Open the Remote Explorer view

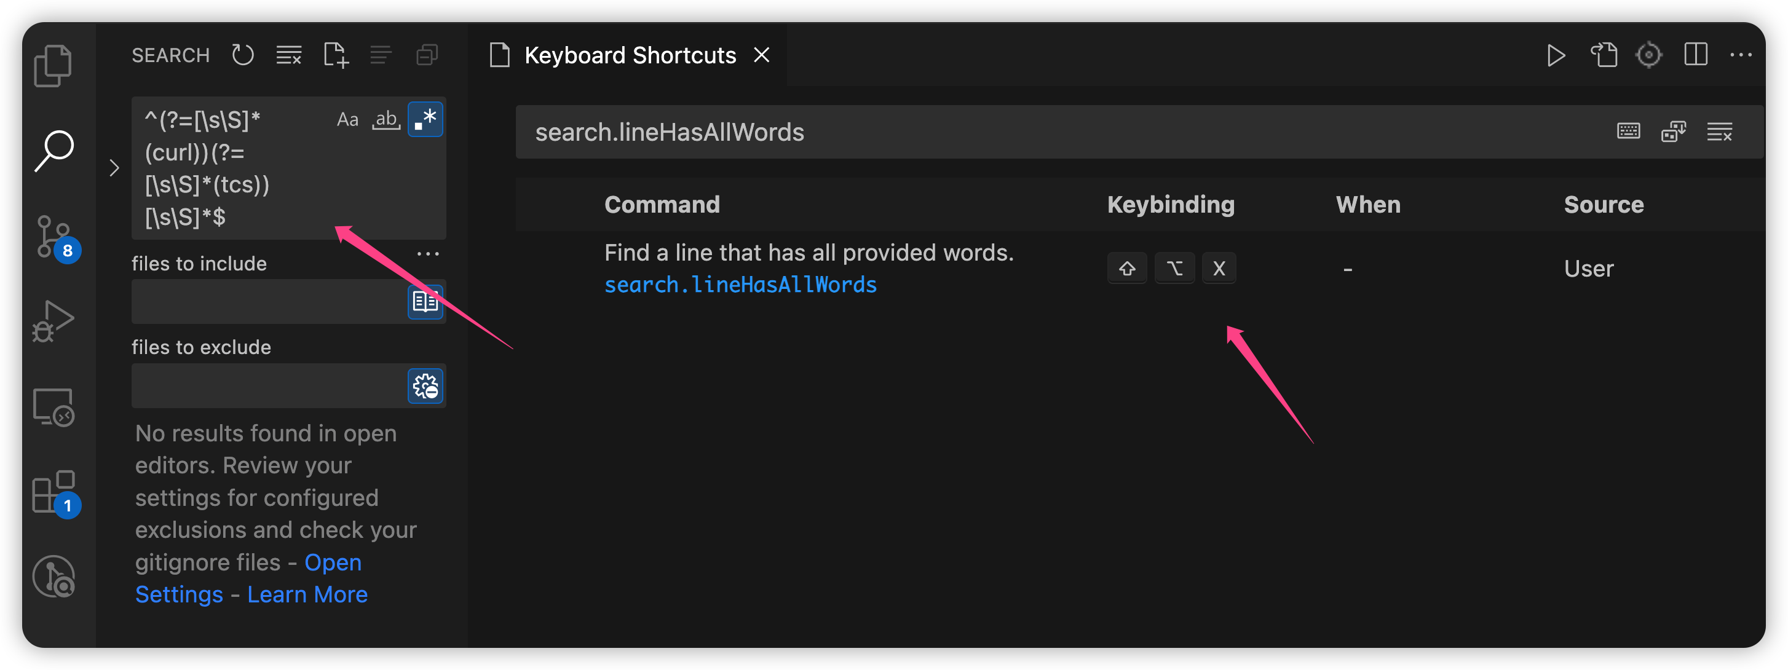click(x=53, y=407)
